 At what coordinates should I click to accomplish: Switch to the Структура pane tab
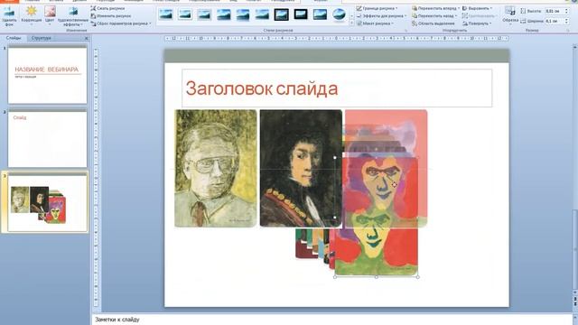41,38
